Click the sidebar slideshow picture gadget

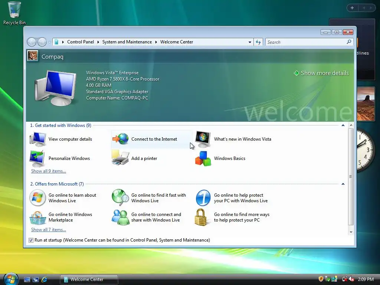pos(366,104)
